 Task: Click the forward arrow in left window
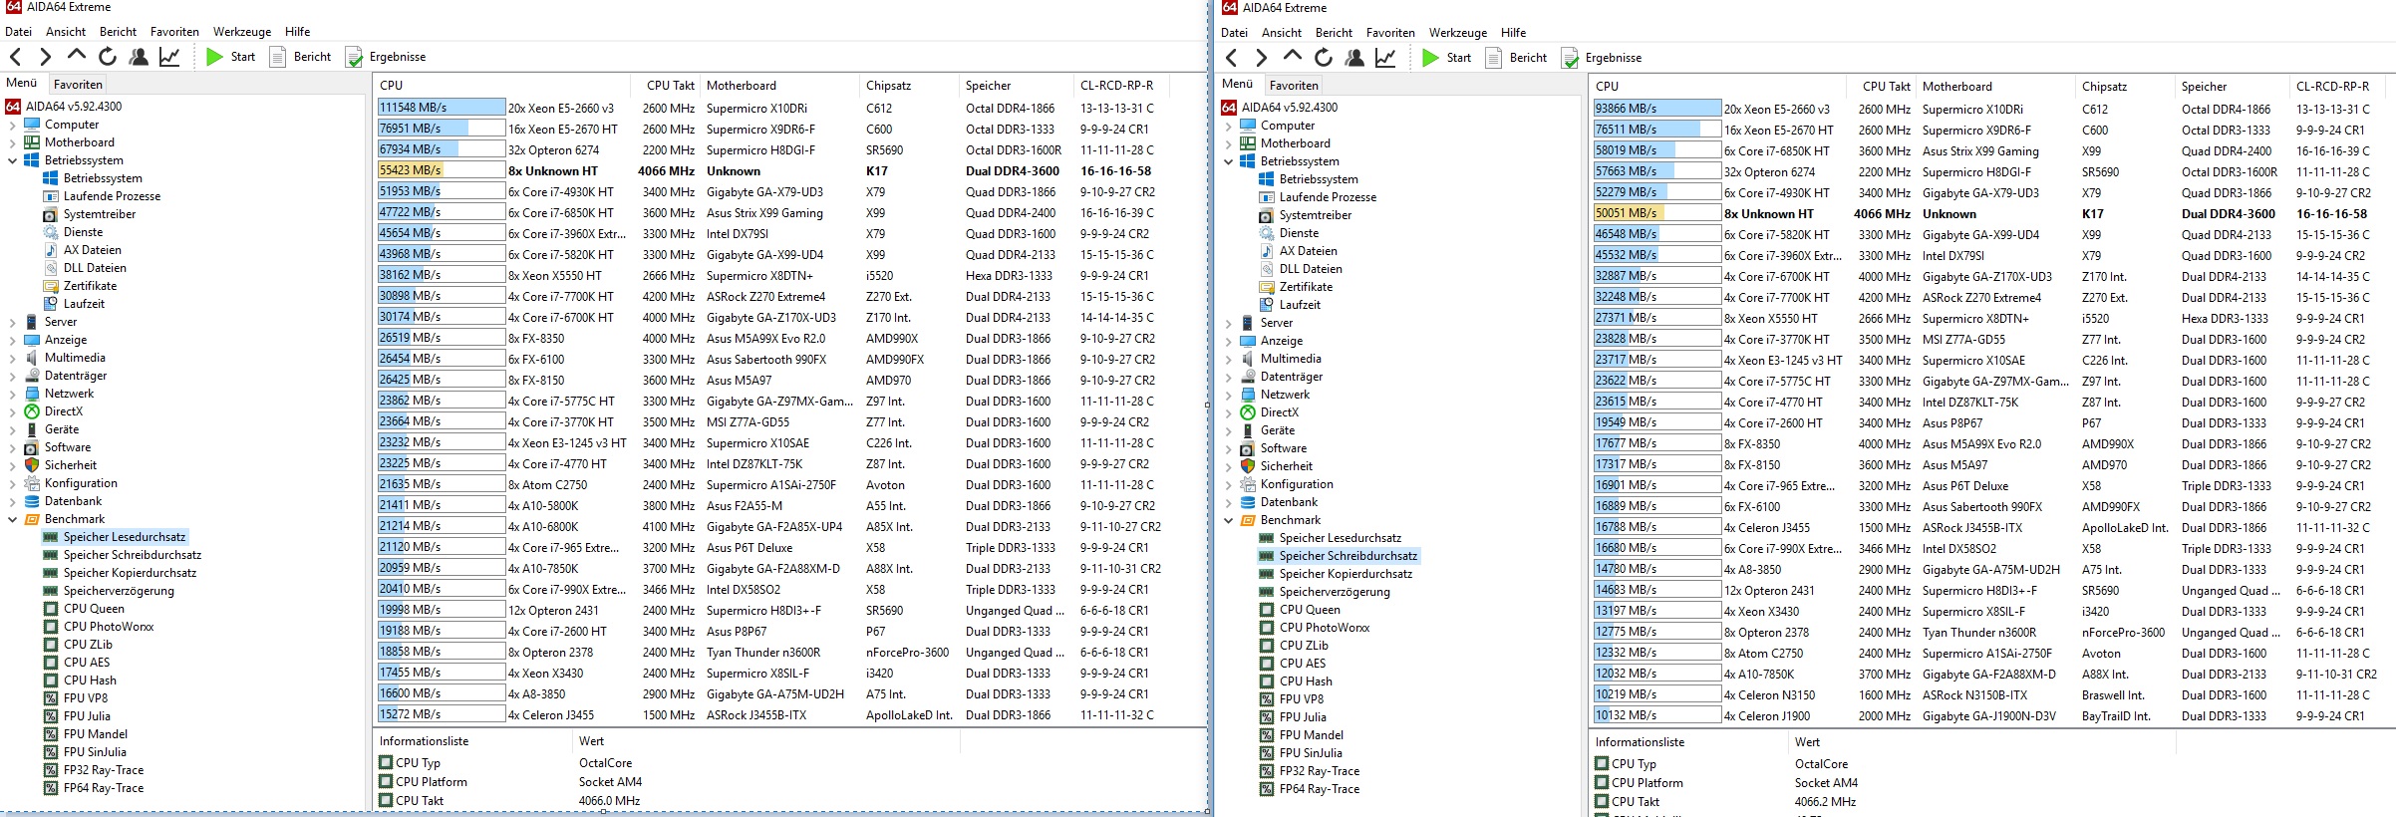click(x=45, y=57)
